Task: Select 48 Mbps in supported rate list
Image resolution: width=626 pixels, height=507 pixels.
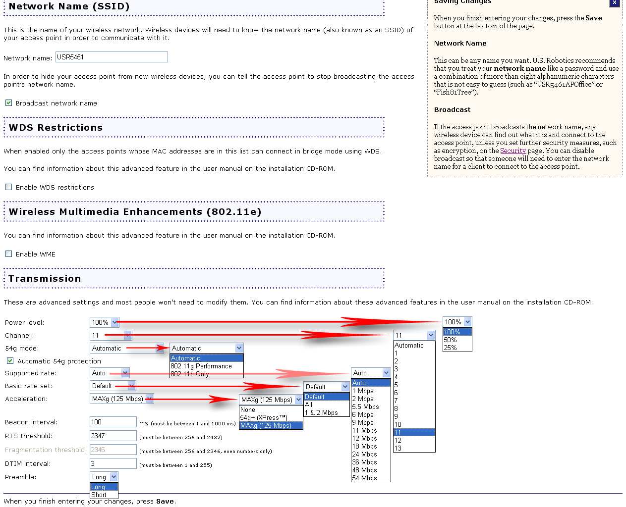Action: click(371, 470)
